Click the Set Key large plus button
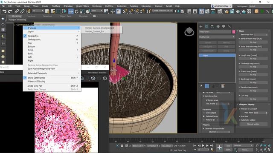The height and width of the screenshot is (153, 273). pyautogui.click(x=219, y=147)
